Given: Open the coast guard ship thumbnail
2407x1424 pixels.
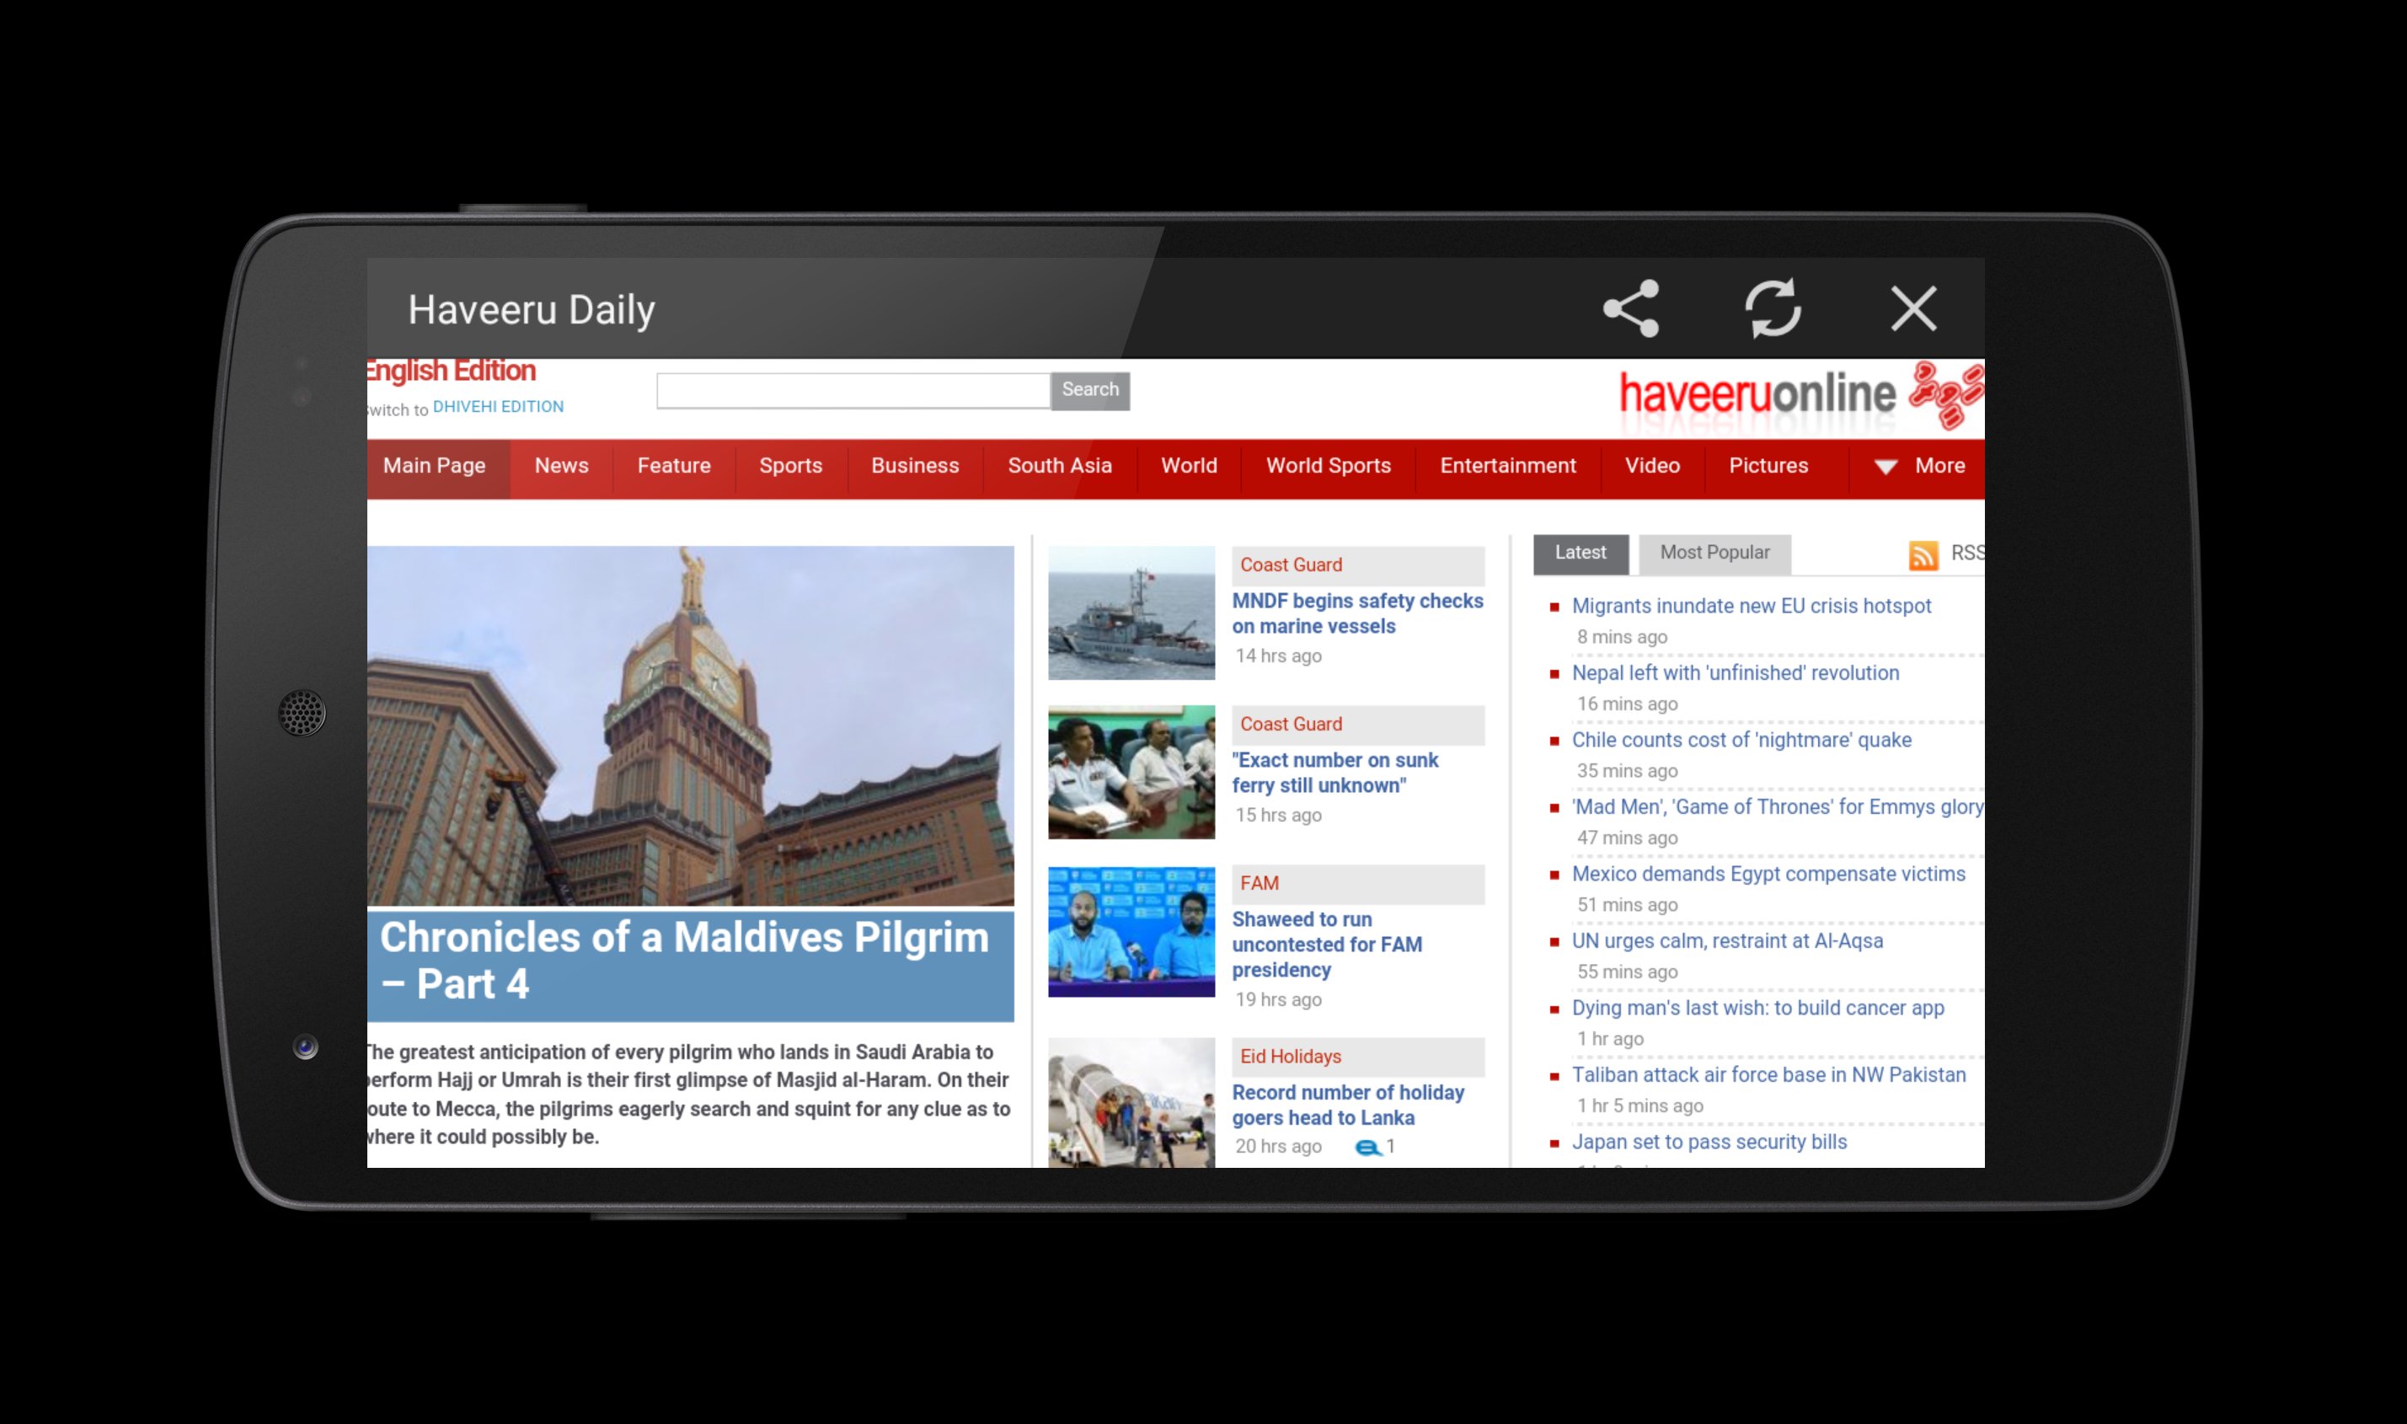Looking at the screenshot, I should pos(1131,613).
